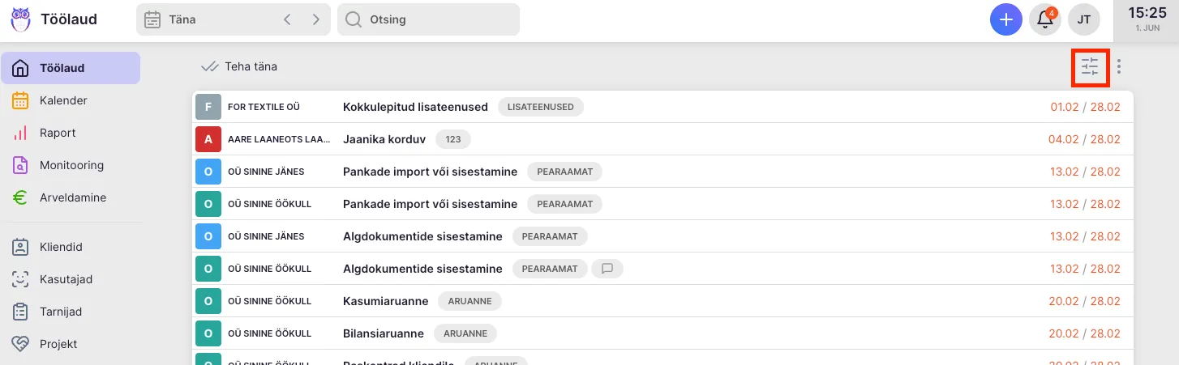The image size is (1179, 365).
Task: Open the three-dot more options menu
Action: click(x=1119, y=67)
